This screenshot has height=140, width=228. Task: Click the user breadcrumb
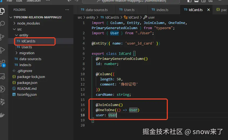[x=151, y=18]
